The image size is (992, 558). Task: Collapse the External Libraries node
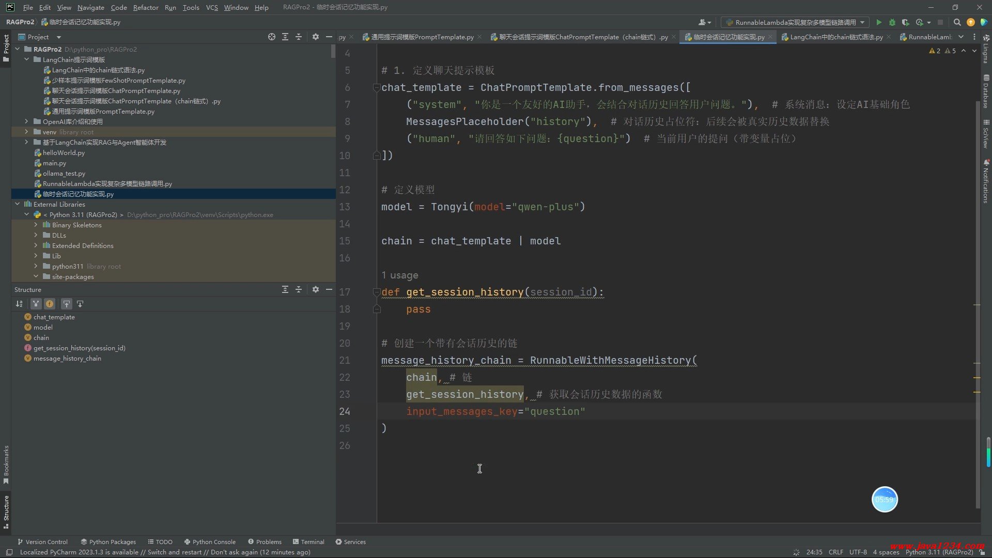[x=18, y=204]
